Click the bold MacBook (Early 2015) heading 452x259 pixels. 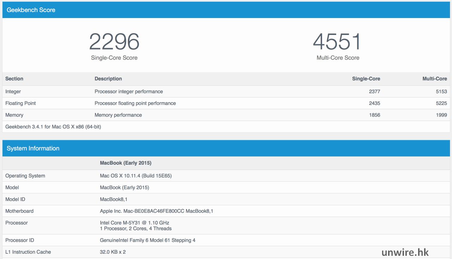pyautogui.click(x=125, y=163)
